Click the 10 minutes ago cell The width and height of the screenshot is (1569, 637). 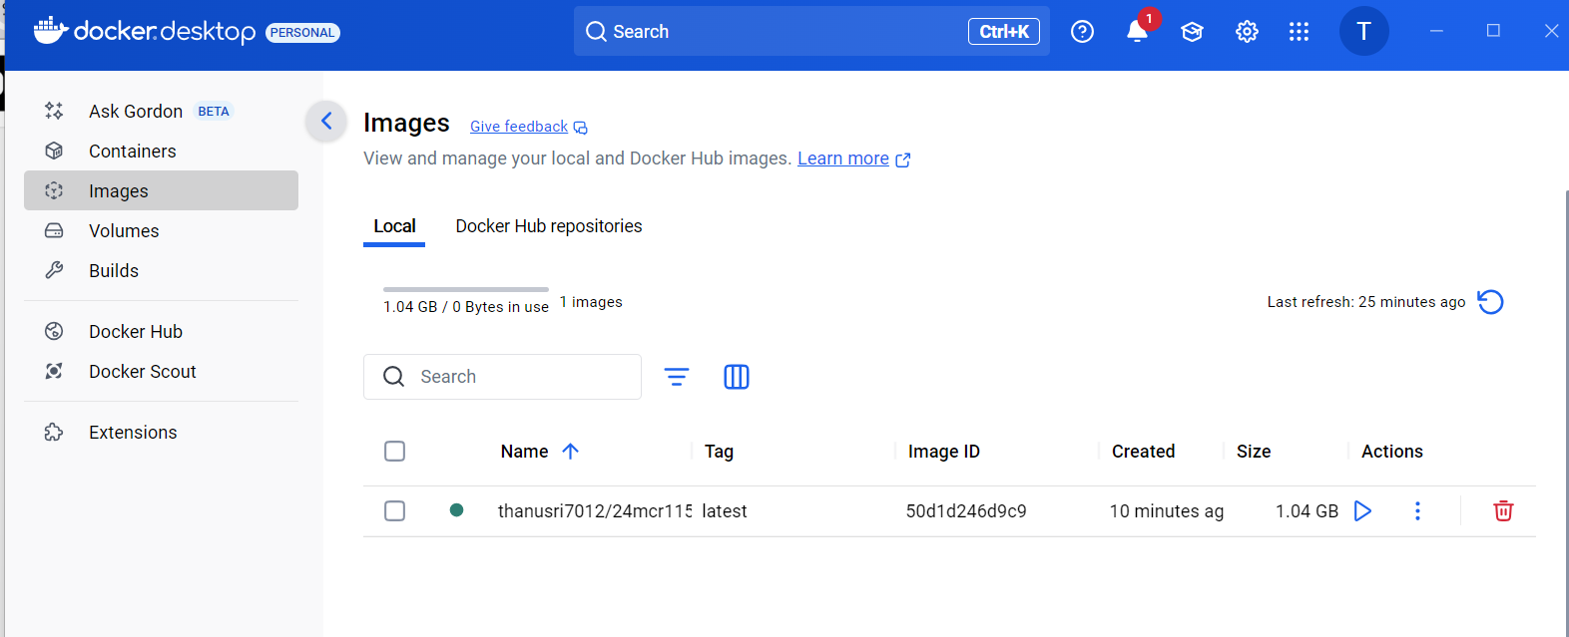1167,511
